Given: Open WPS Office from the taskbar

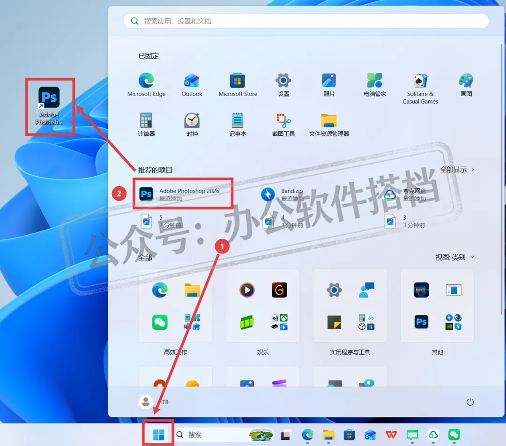Looking at the screenshot, I should pos(391,435).
